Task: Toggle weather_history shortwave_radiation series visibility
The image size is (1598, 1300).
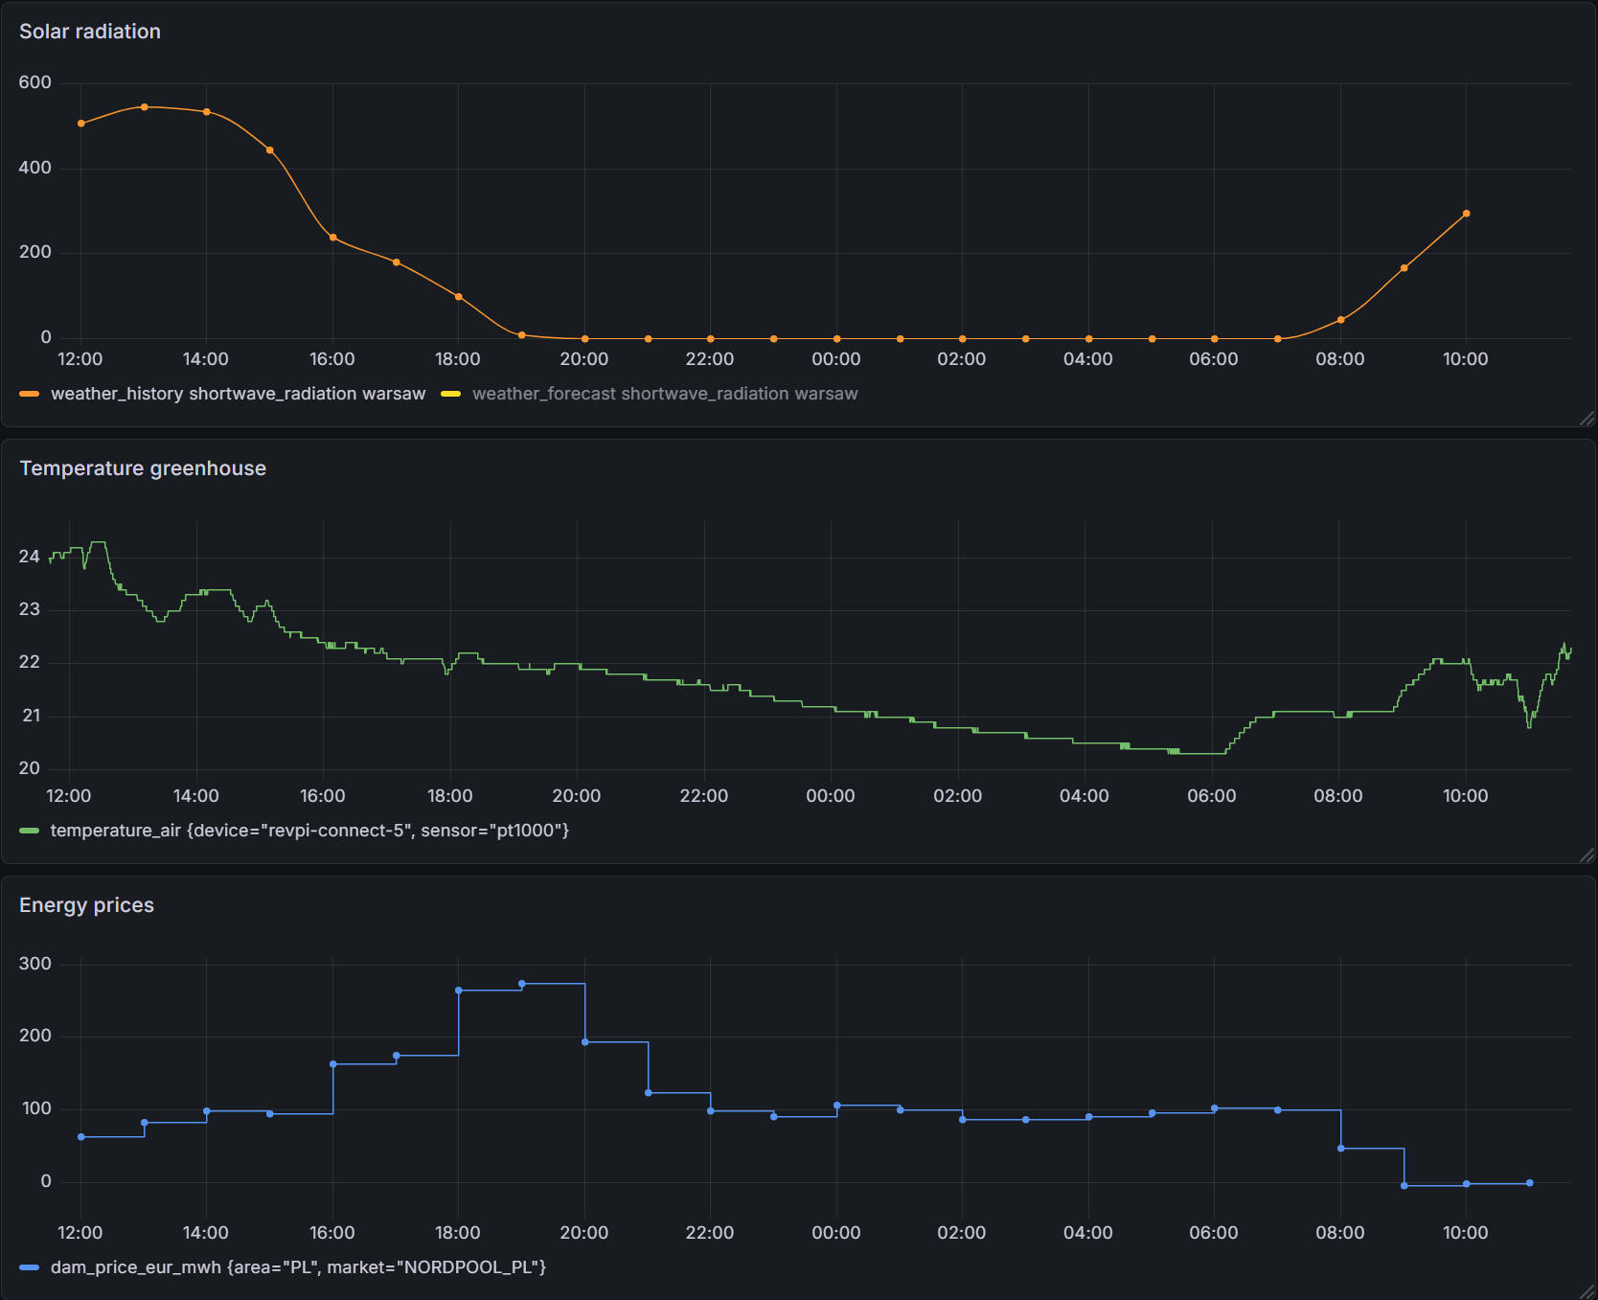Action: [238, 394]
